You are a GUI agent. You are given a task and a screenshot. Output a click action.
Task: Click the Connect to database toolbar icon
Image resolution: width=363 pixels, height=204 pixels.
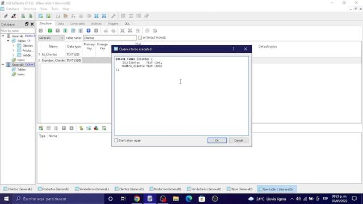click(6, 16)
